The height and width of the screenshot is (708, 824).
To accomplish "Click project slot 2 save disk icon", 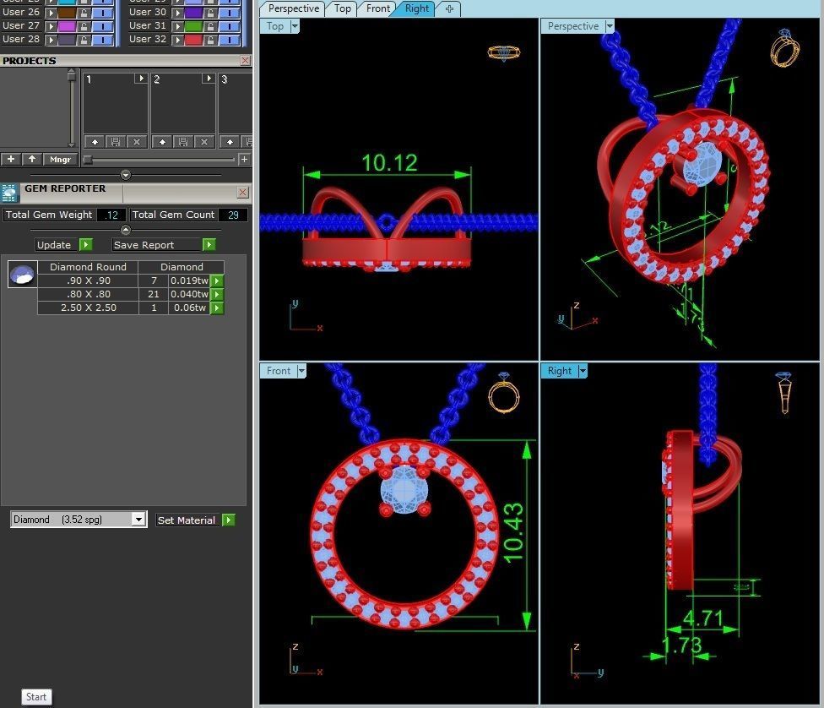I will pyautogui.click(x=183, y=141).
